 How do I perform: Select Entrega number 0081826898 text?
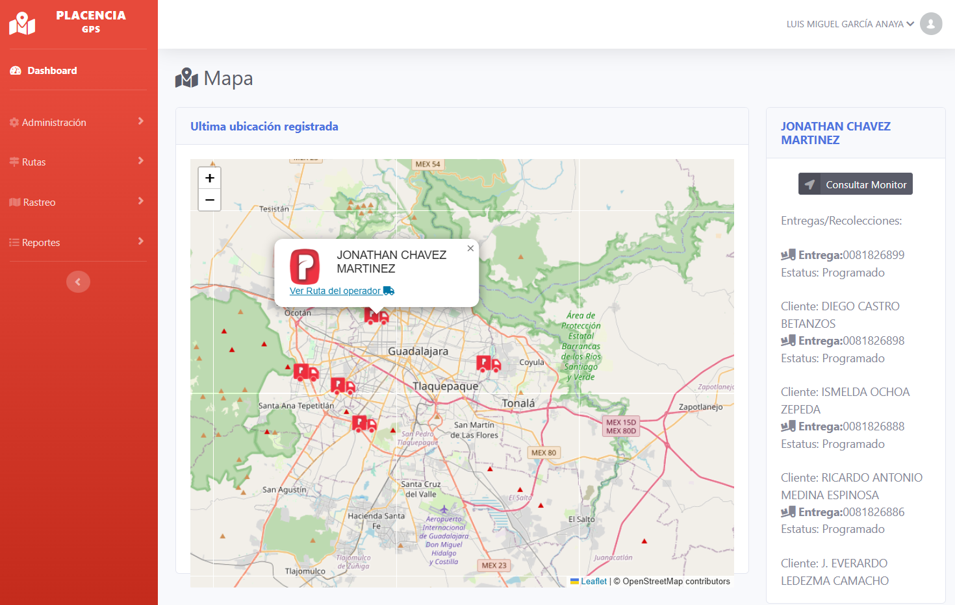click(873, 341)
